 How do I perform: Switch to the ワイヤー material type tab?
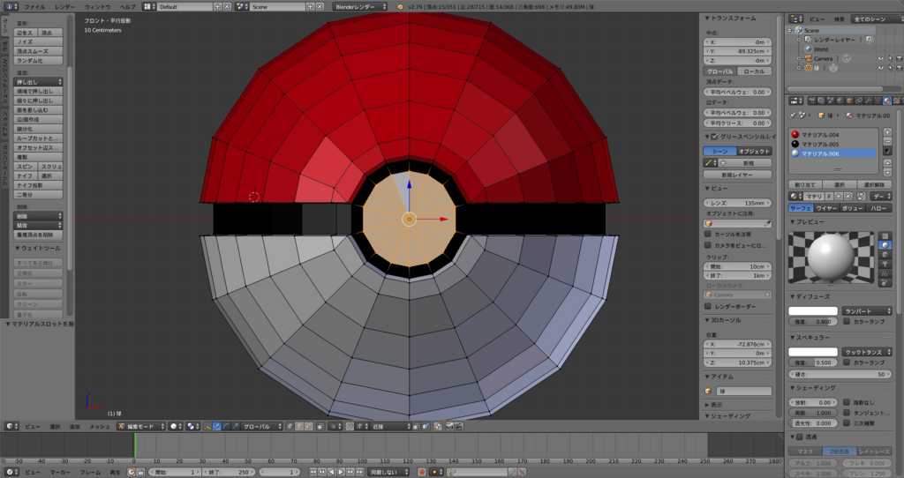point(827,207)
